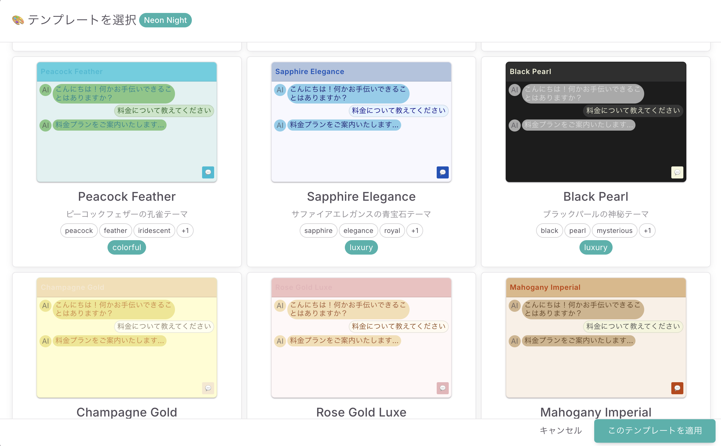Expand +1 more tags on Peacock Feather
The image size is (721, 446).
point(185,231)
